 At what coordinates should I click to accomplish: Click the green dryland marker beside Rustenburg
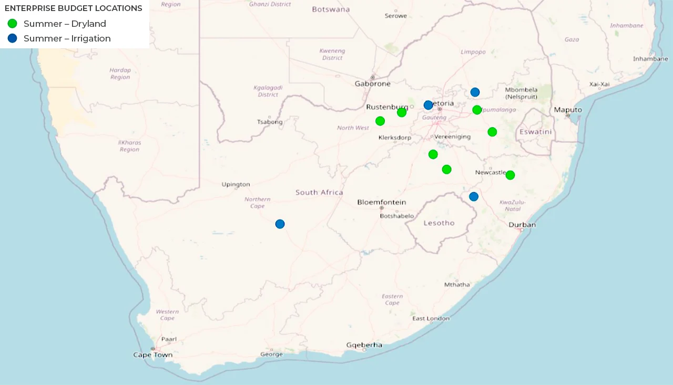tap(402, 112)
